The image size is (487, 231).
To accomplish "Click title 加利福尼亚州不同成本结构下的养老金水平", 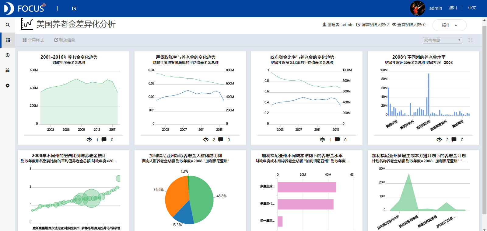I will 302,156.
